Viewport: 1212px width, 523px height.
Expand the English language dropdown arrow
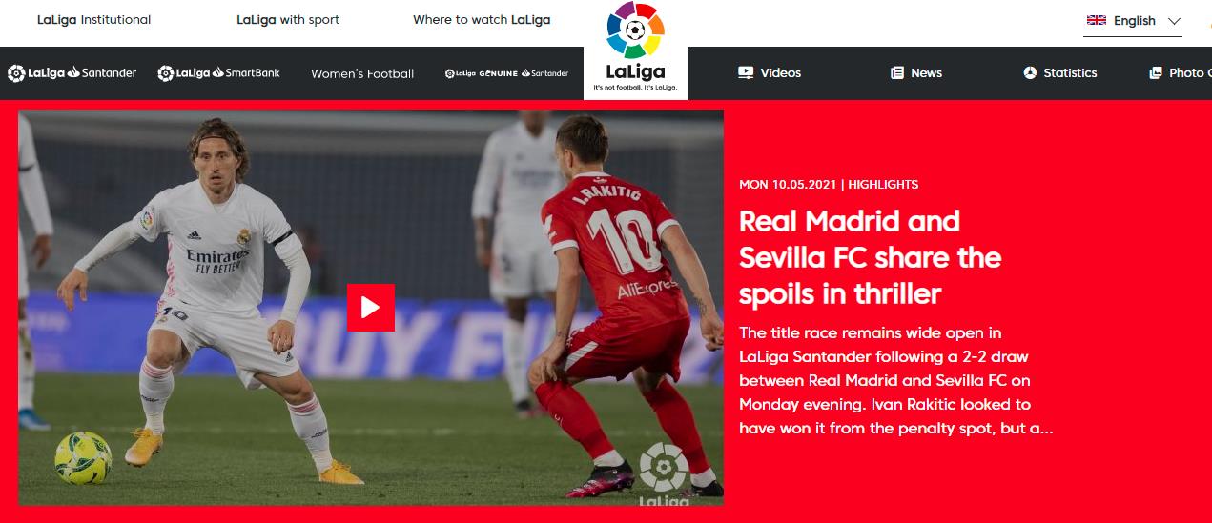coord(1174,21)
